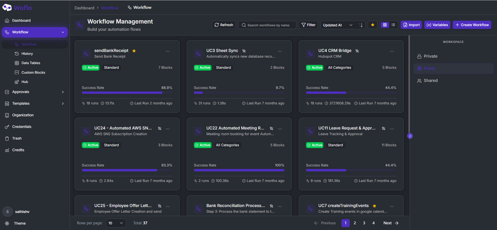Click the sendBankReceipt success rate bar
This screenshot has height=230, width=497.
(127, 93)
